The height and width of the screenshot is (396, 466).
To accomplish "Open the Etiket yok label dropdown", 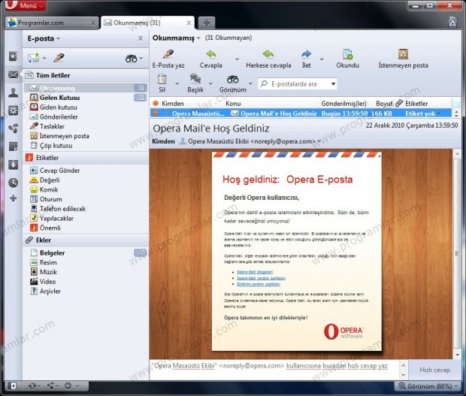I will coord(423,113).
